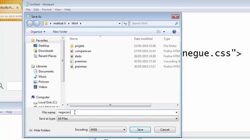Screen dimensions: 250x140
Task: Click the maktub ti breadcrumb segment
Action: [x=60, y=23]
